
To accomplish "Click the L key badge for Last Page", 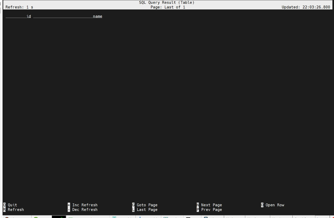I will 133,209.
